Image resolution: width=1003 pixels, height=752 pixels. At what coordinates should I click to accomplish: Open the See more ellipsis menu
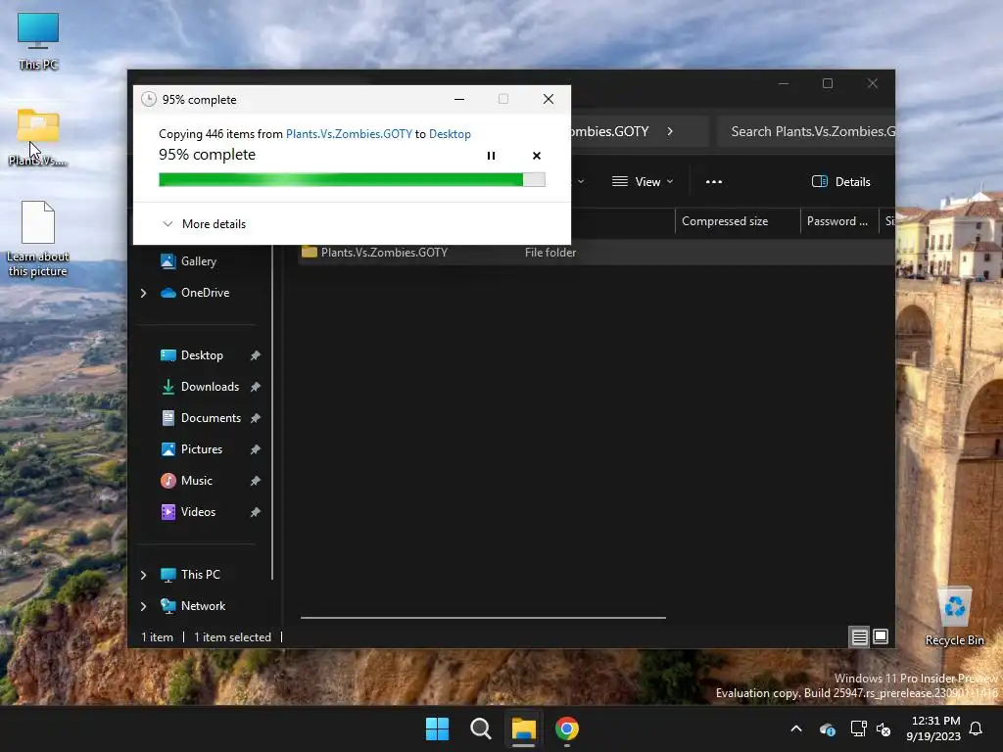pyautogui.click(x=714, y=181)
